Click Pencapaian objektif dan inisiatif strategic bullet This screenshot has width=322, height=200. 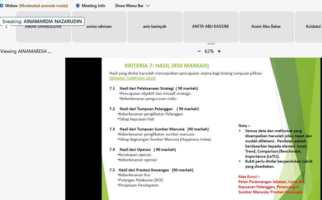click(x=155, y=94)
